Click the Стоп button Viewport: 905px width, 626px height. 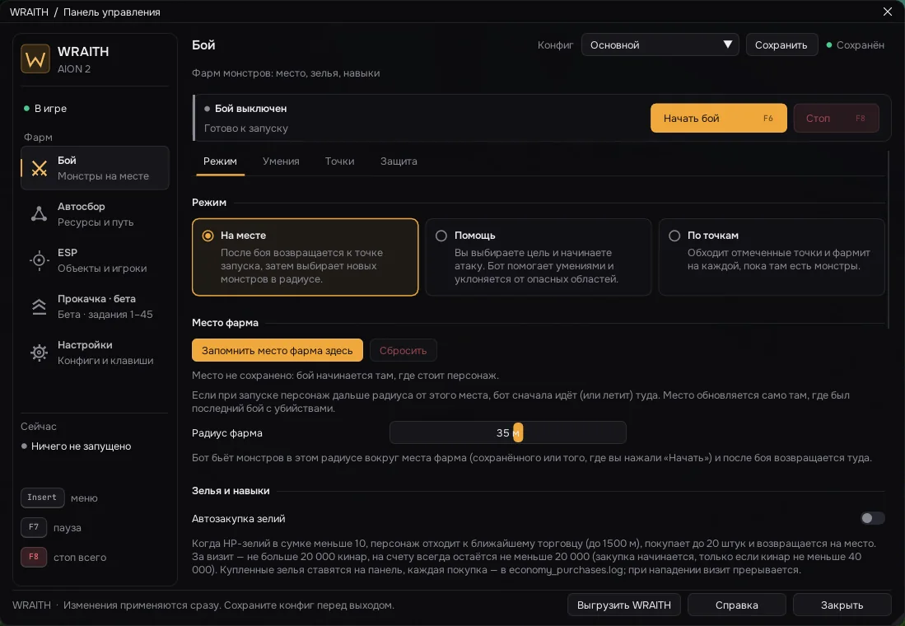click(x=837, y=119)
